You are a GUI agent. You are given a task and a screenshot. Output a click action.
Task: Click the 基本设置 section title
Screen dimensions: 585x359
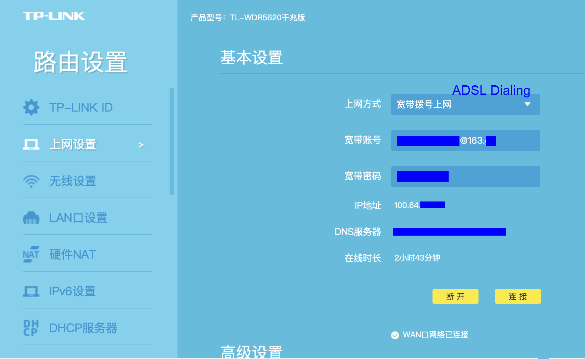[252, 57]
